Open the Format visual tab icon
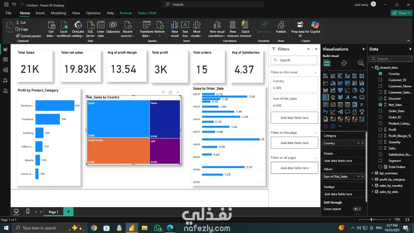Image resolution: width=414 pixels, height=233 pixels. pos(344,63)
